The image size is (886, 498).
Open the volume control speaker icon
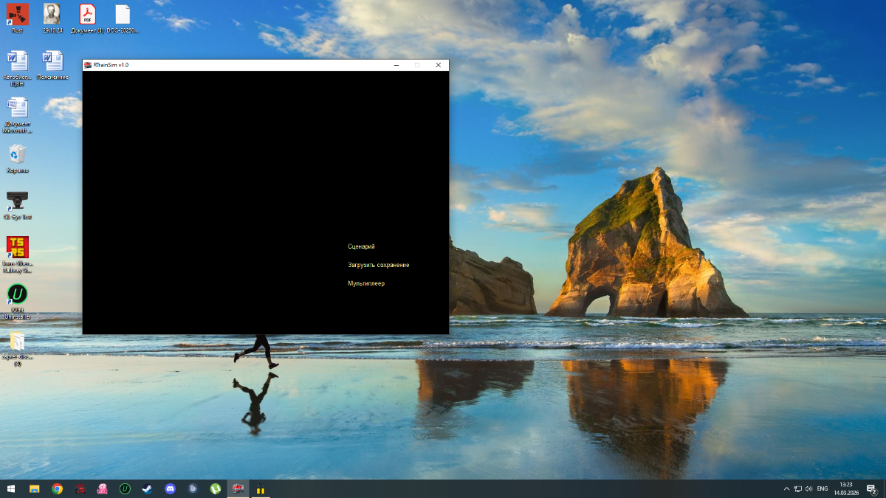click(809, 488)
